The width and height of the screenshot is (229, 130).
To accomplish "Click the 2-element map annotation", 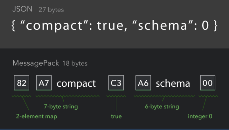I will [37, 116].
